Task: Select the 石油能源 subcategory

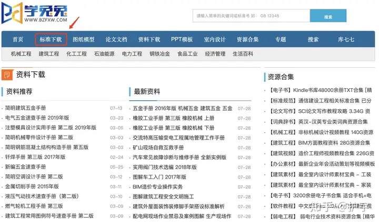Action: click(104, 54)
